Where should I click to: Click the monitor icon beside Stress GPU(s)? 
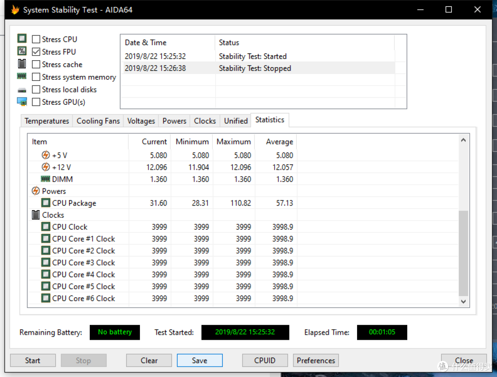[22, 102]
